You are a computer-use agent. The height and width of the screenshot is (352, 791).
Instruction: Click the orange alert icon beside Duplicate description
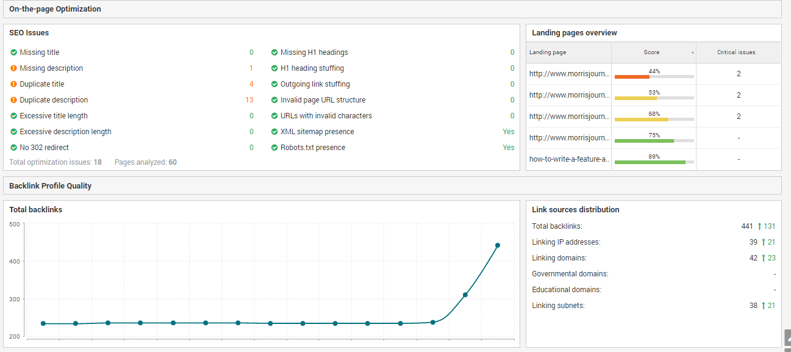click(13, 100)
